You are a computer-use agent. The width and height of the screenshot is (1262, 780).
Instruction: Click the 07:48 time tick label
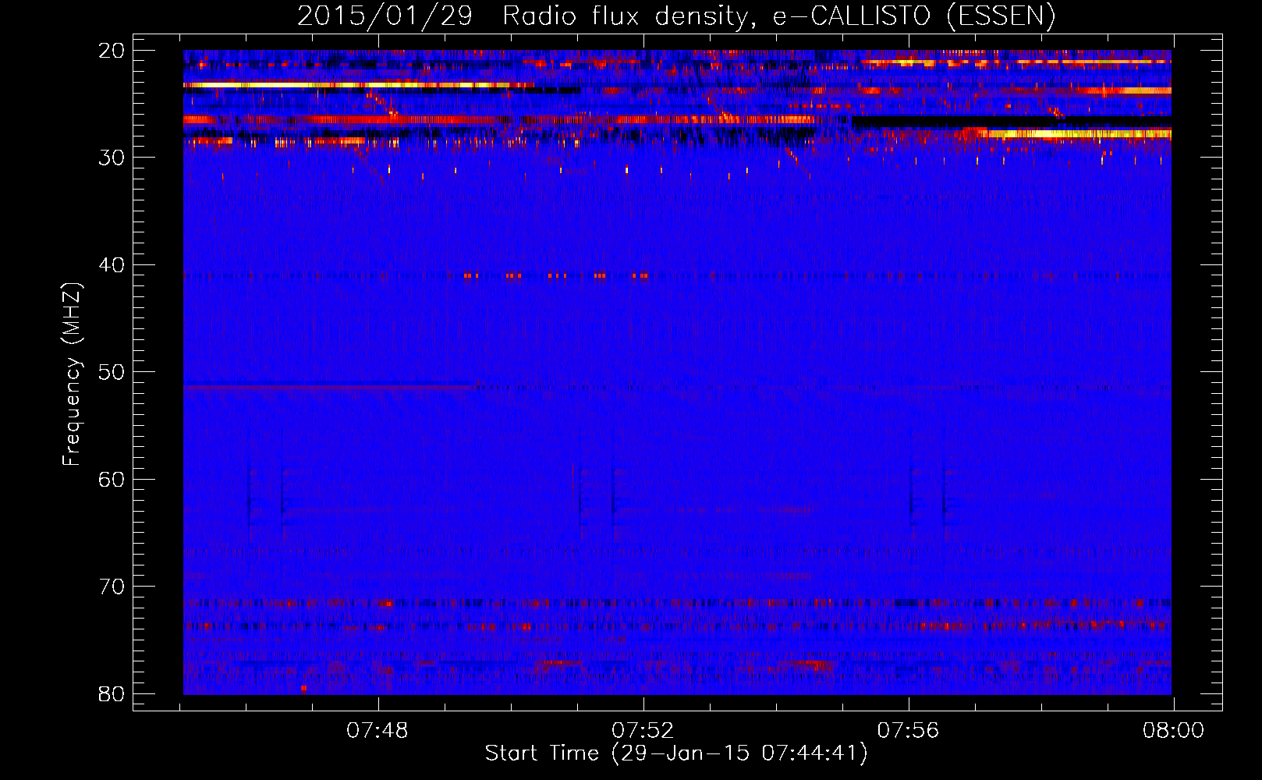[378, 731]
